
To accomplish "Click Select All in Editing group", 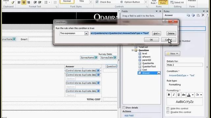I will [177, 2].
